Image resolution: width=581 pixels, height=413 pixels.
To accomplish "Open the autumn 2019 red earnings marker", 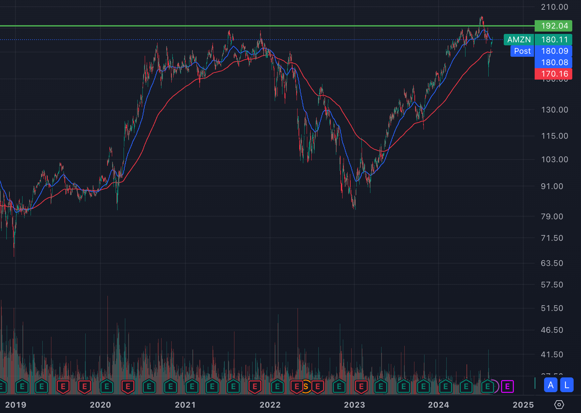I will (85, 386).
